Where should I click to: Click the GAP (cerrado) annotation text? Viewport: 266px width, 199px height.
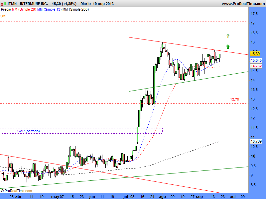tap(29, 131)
